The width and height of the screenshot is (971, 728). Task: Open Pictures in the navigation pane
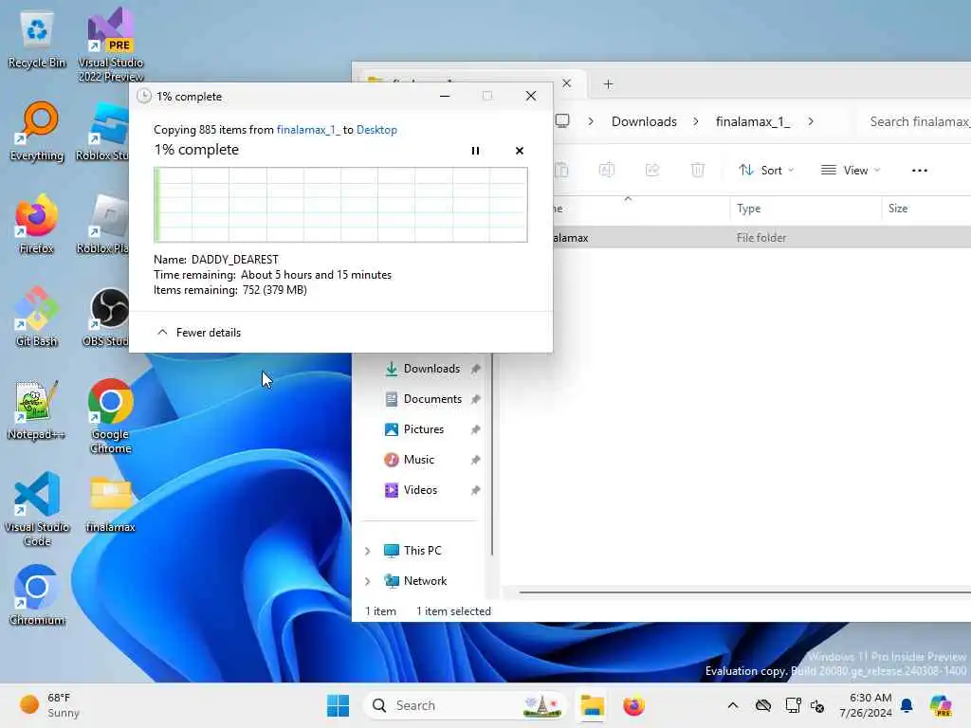(x=415, y=429)
